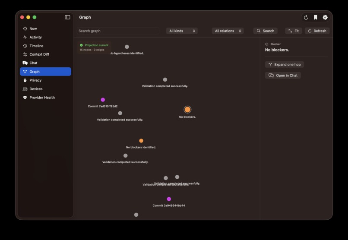Click the Now target icon
The width and height of the screenshot is (348, 240).
point(25,28)
